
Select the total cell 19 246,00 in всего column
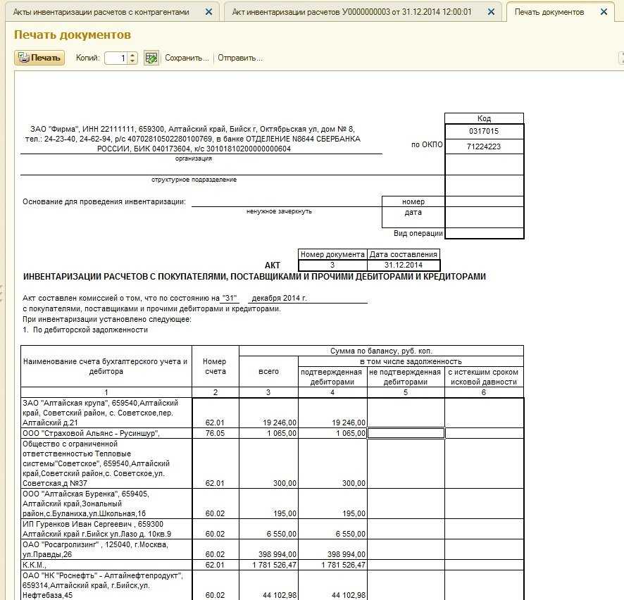(268, 413)
